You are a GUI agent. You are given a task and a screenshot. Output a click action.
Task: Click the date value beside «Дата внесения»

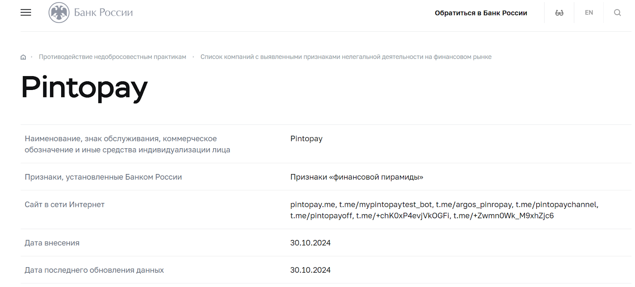pos(310,243)
